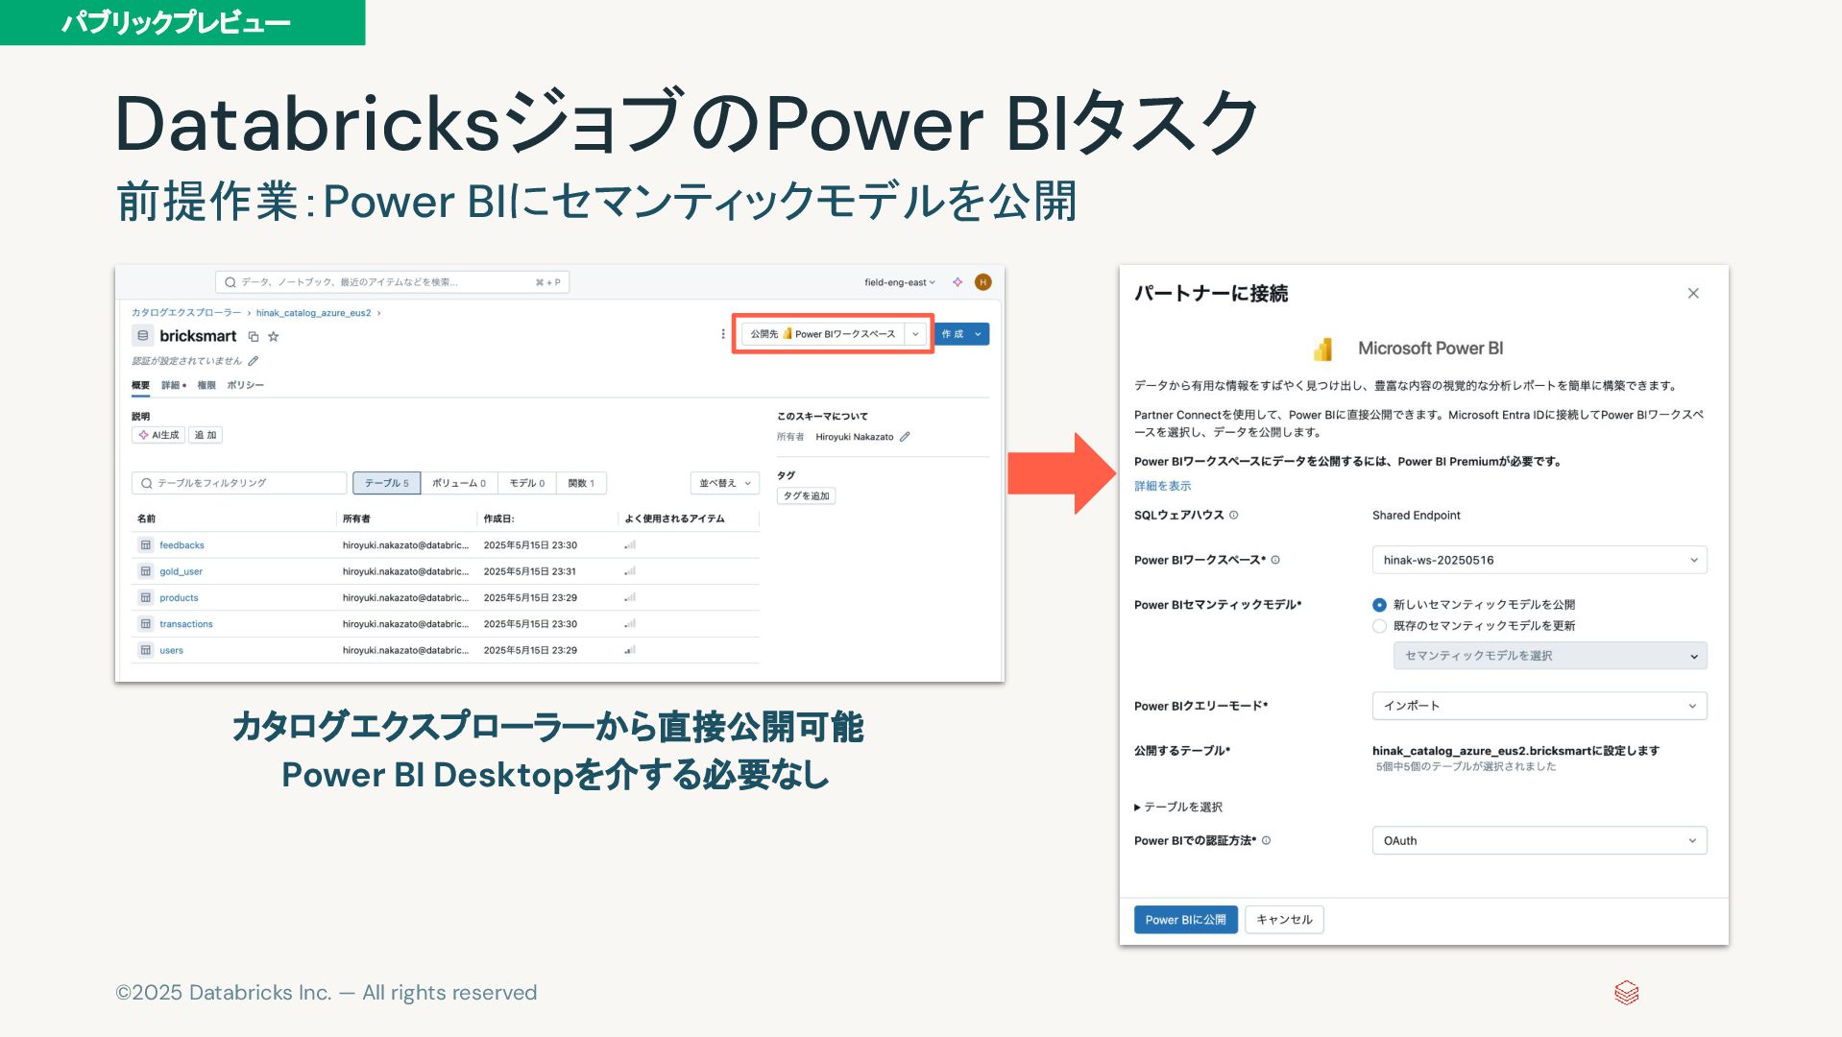Image resolution: width=1842 pixels, height=1037 pixels.
Task: Click the Power BIに公開 button
Action: point(1185,920)
